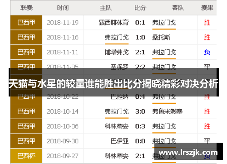Select 巴西甲 league cell in the 2018-11-19 row

[26, 23]
